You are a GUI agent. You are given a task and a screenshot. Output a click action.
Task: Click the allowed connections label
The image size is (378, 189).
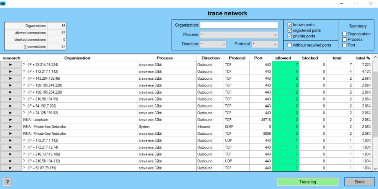[x=30, y=33]
